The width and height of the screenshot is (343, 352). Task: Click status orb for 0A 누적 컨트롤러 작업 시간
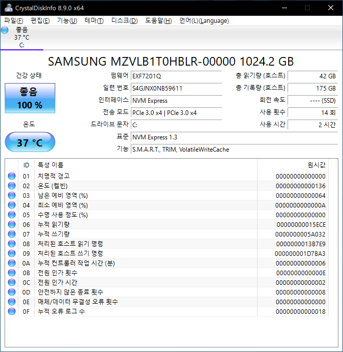click(x=12, y=263)
